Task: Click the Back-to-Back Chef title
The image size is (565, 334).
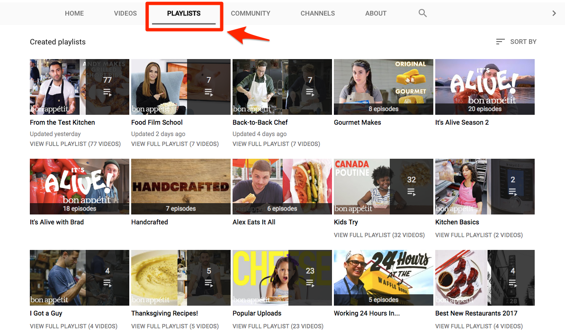Action: pos(260,123)
